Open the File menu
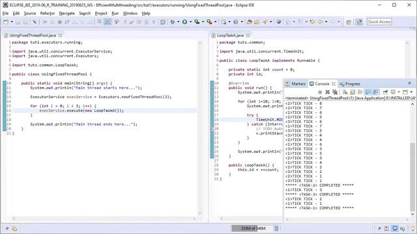Screen dimensions: 417x234 [5, 13]
